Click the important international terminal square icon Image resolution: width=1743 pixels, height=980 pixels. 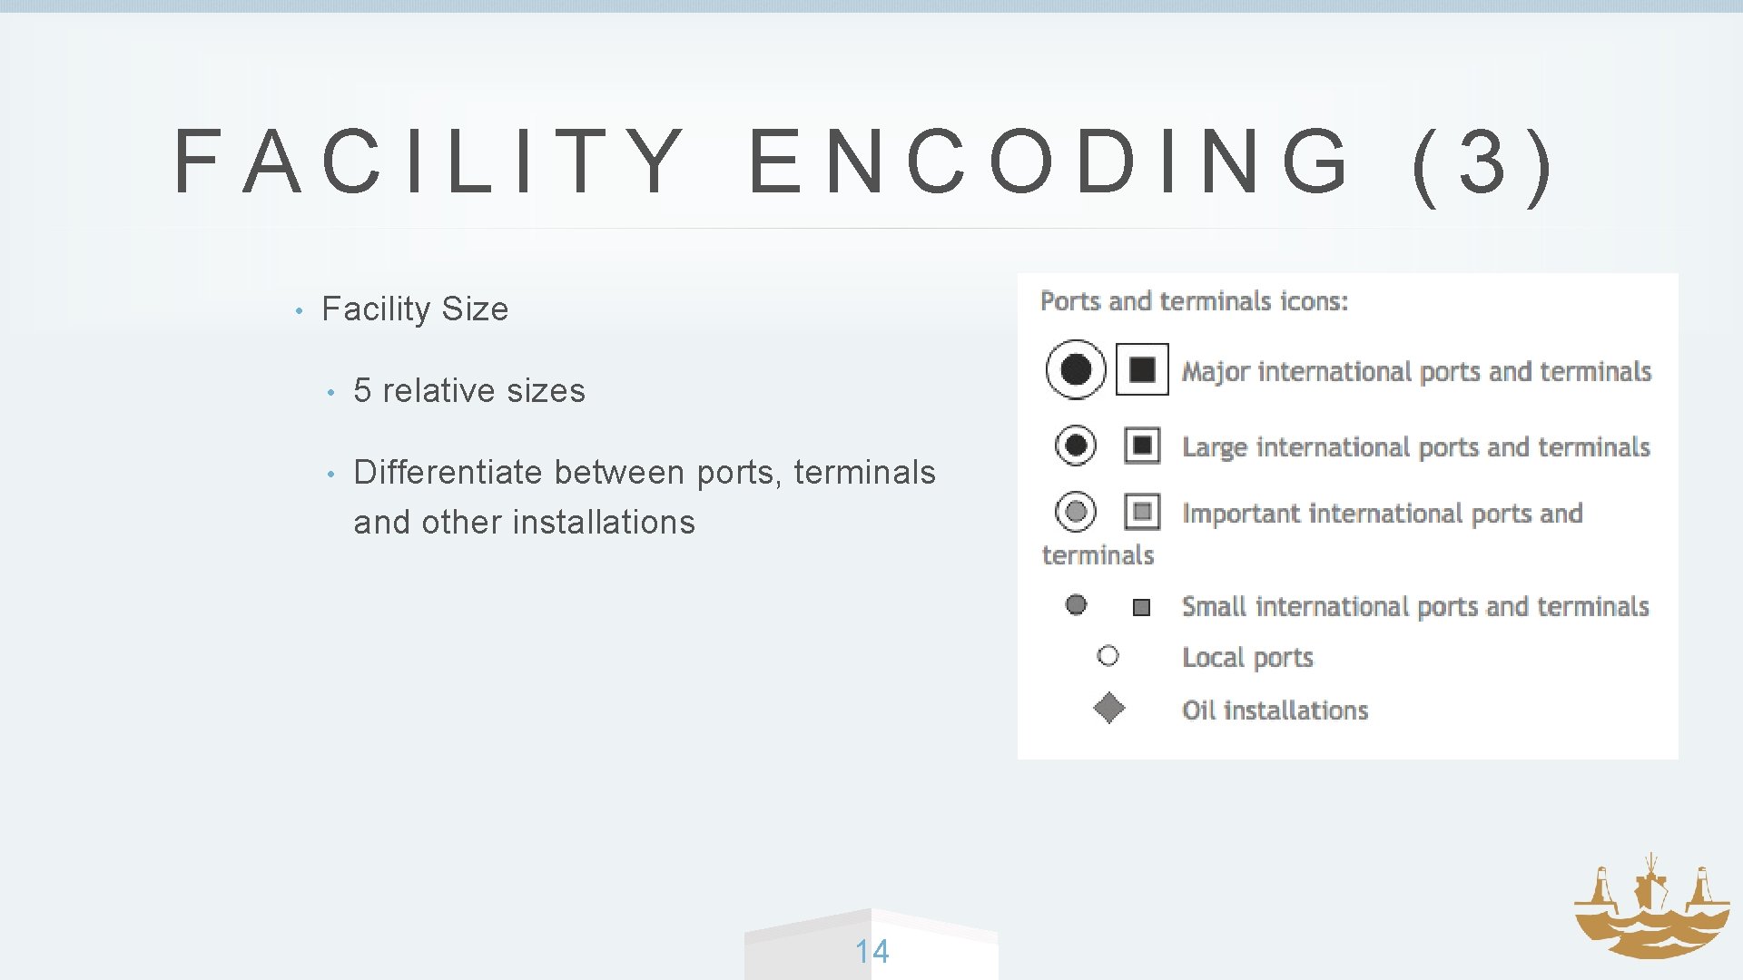(1142, 512)
